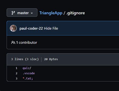This screenshot has width=119, height=91.
Task: Click the .gitignore file name in breadcrumb
Action: coord(76,13)
